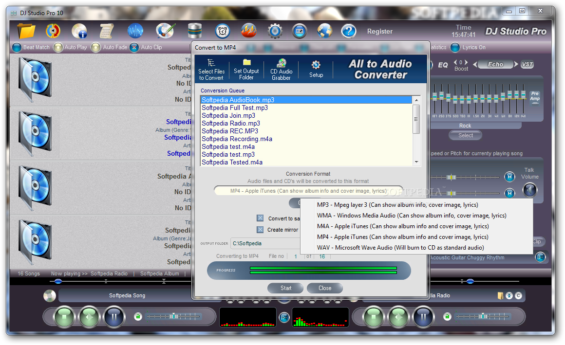Image resolution: width=565 pixels, height=345 pixels.
Task: Click the green lock icon on the right deck
Action: pos(447,317)
